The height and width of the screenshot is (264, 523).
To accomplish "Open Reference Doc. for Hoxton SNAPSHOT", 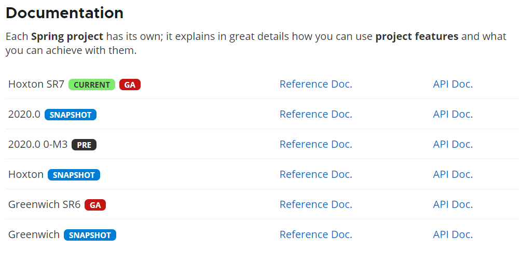I will coord(316,174).
